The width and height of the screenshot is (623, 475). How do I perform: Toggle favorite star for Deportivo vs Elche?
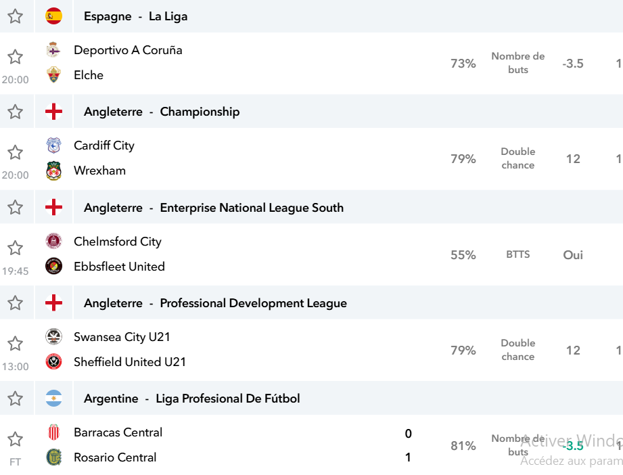(x=15, y=57)
